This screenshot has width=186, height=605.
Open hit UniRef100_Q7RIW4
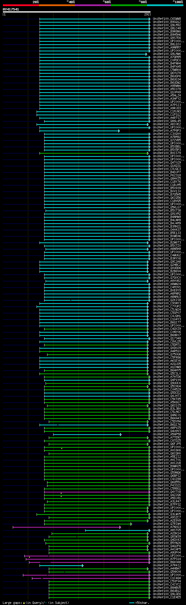point(167,524)
